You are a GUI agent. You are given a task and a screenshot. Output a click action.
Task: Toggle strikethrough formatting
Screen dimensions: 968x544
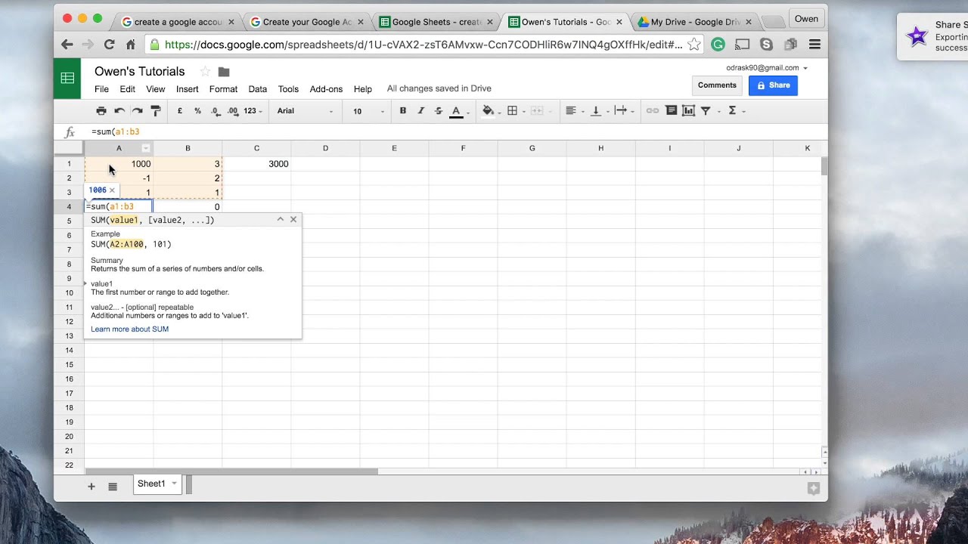[439, 111]
